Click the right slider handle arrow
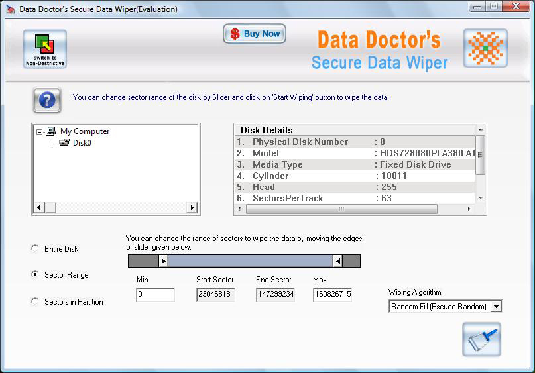Viewport: 535px width, 373px height. click(338, 261)
